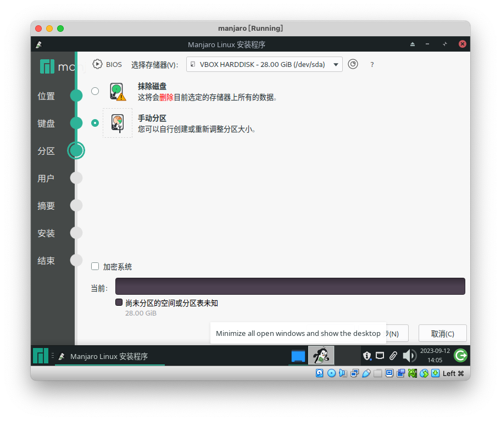The image size is (501, 421).
Task: Click the green updater icon in tray
Action: click(x=460, y=355)
